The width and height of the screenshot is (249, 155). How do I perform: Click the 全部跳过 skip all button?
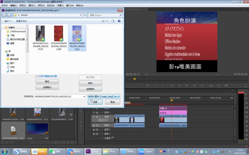click(x=47, y=87)
